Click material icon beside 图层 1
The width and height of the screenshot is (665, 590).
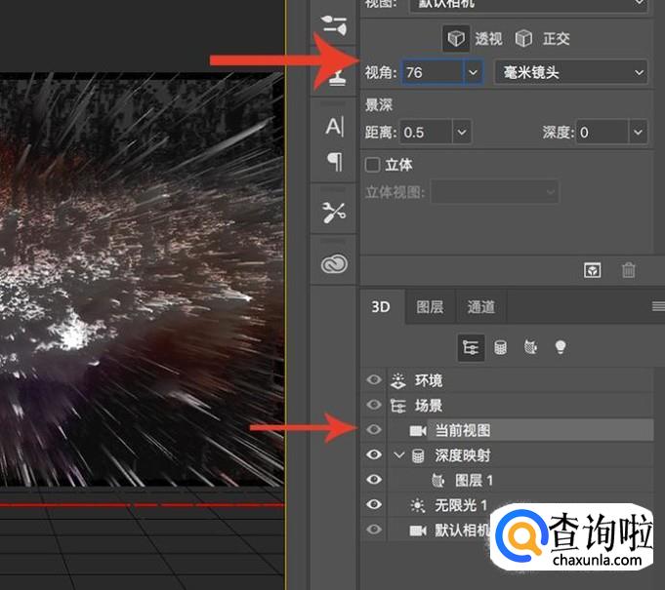click(437, 481)
